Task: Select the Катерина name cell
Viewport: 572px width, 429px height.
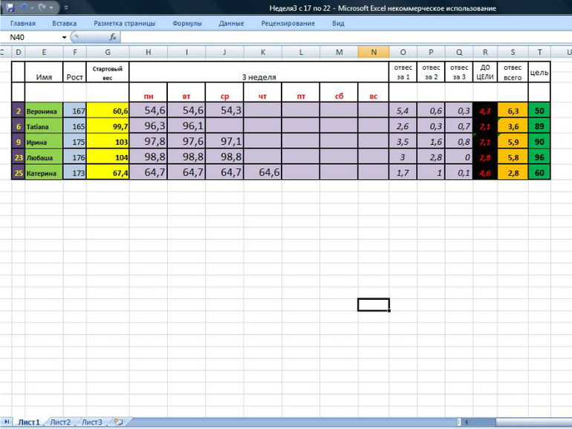Action: [x=44, y=172]
